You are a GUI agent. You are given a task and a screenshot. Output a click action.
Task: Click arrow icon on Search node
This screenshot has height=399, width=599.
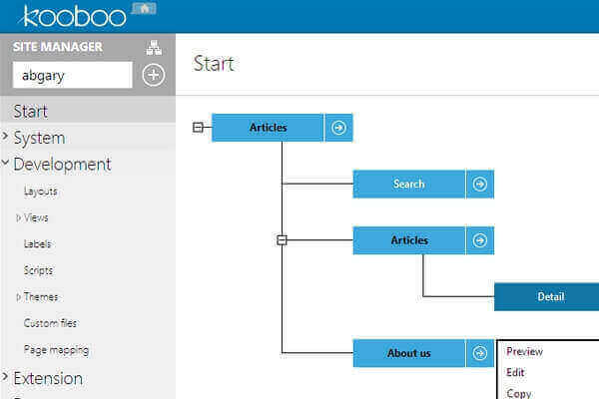click(x=480, y=184)
